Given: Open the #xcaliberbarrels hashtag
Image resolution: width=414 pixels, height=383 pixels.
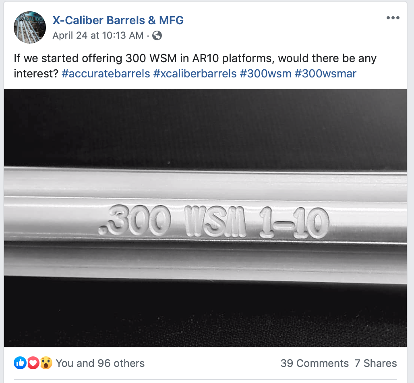Looking at the screenshot, I should pos(195,74).
